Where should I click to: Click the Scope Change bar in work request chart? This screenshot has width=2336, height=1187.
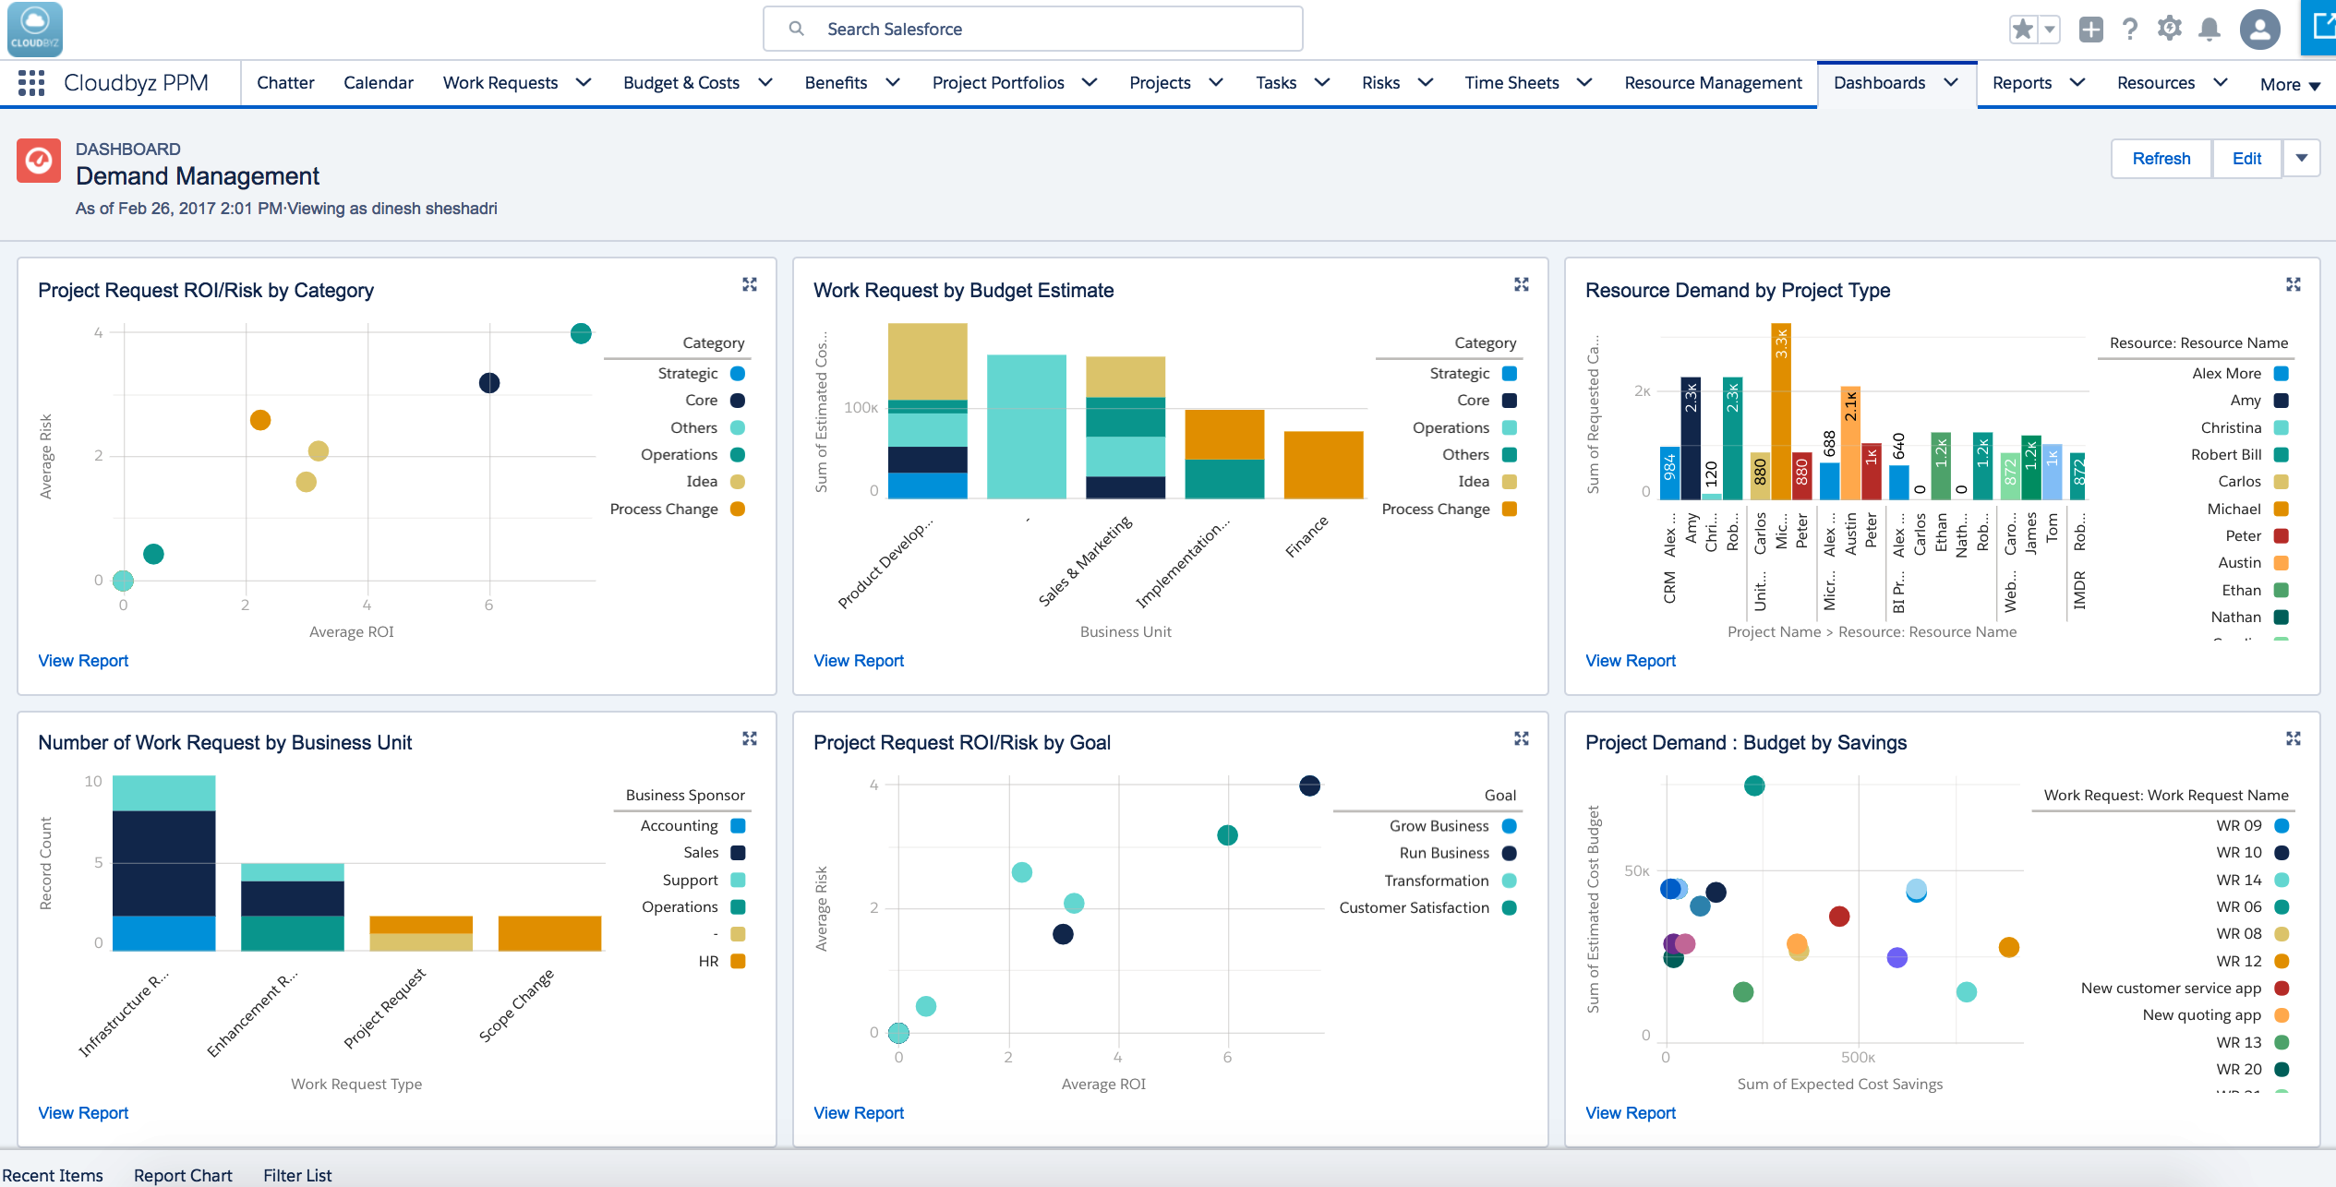pos(549,933)
